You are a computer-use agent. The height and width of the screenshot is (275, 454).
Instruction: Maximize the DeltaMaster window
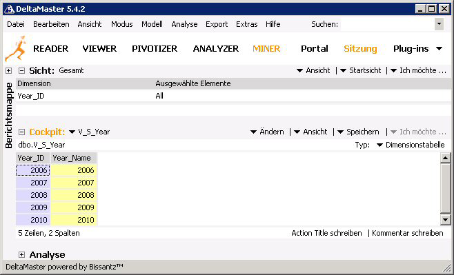point(431,9)
